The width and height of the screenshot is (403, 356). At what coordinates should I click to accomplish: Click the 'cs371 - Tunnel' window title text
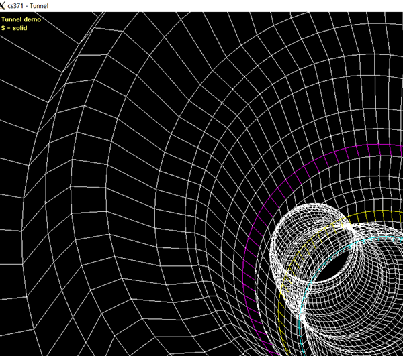click(x=36, y=5)
